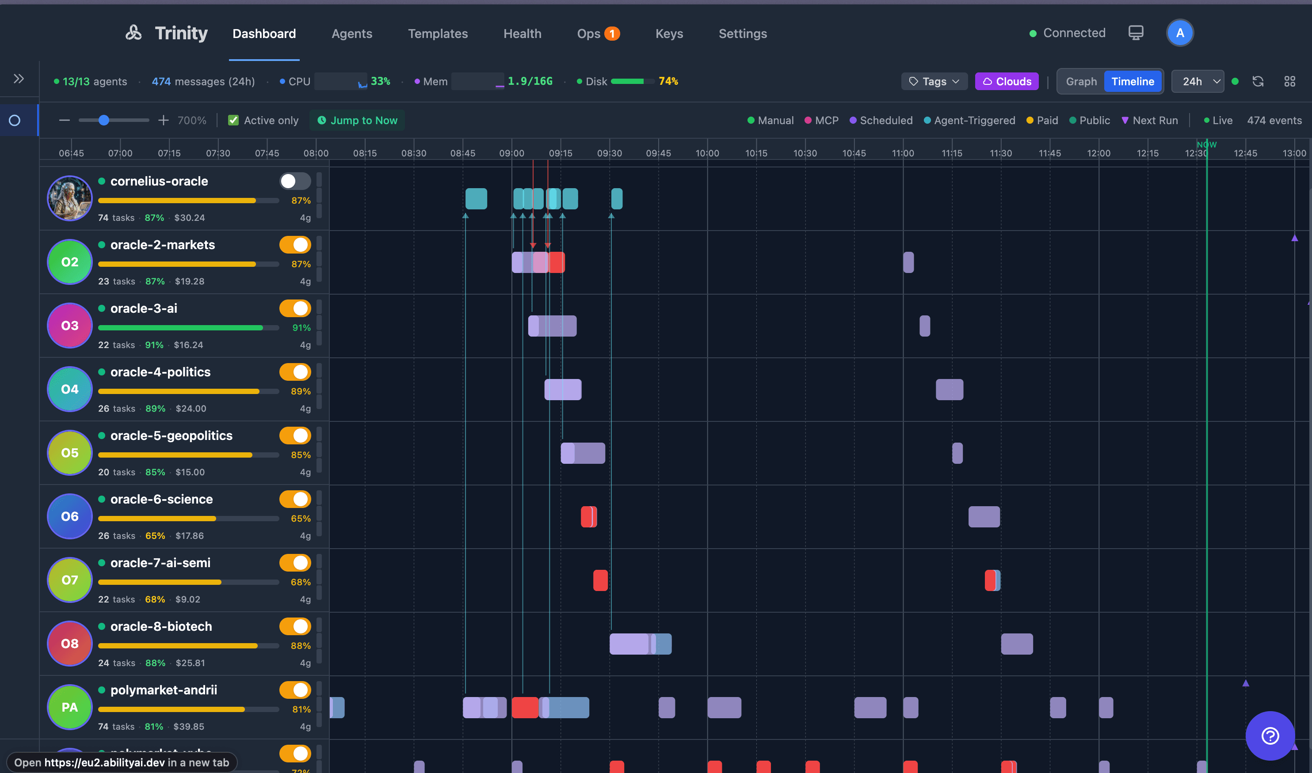
Task: Click the Mem usage sparkline
Action: [477, 81]
